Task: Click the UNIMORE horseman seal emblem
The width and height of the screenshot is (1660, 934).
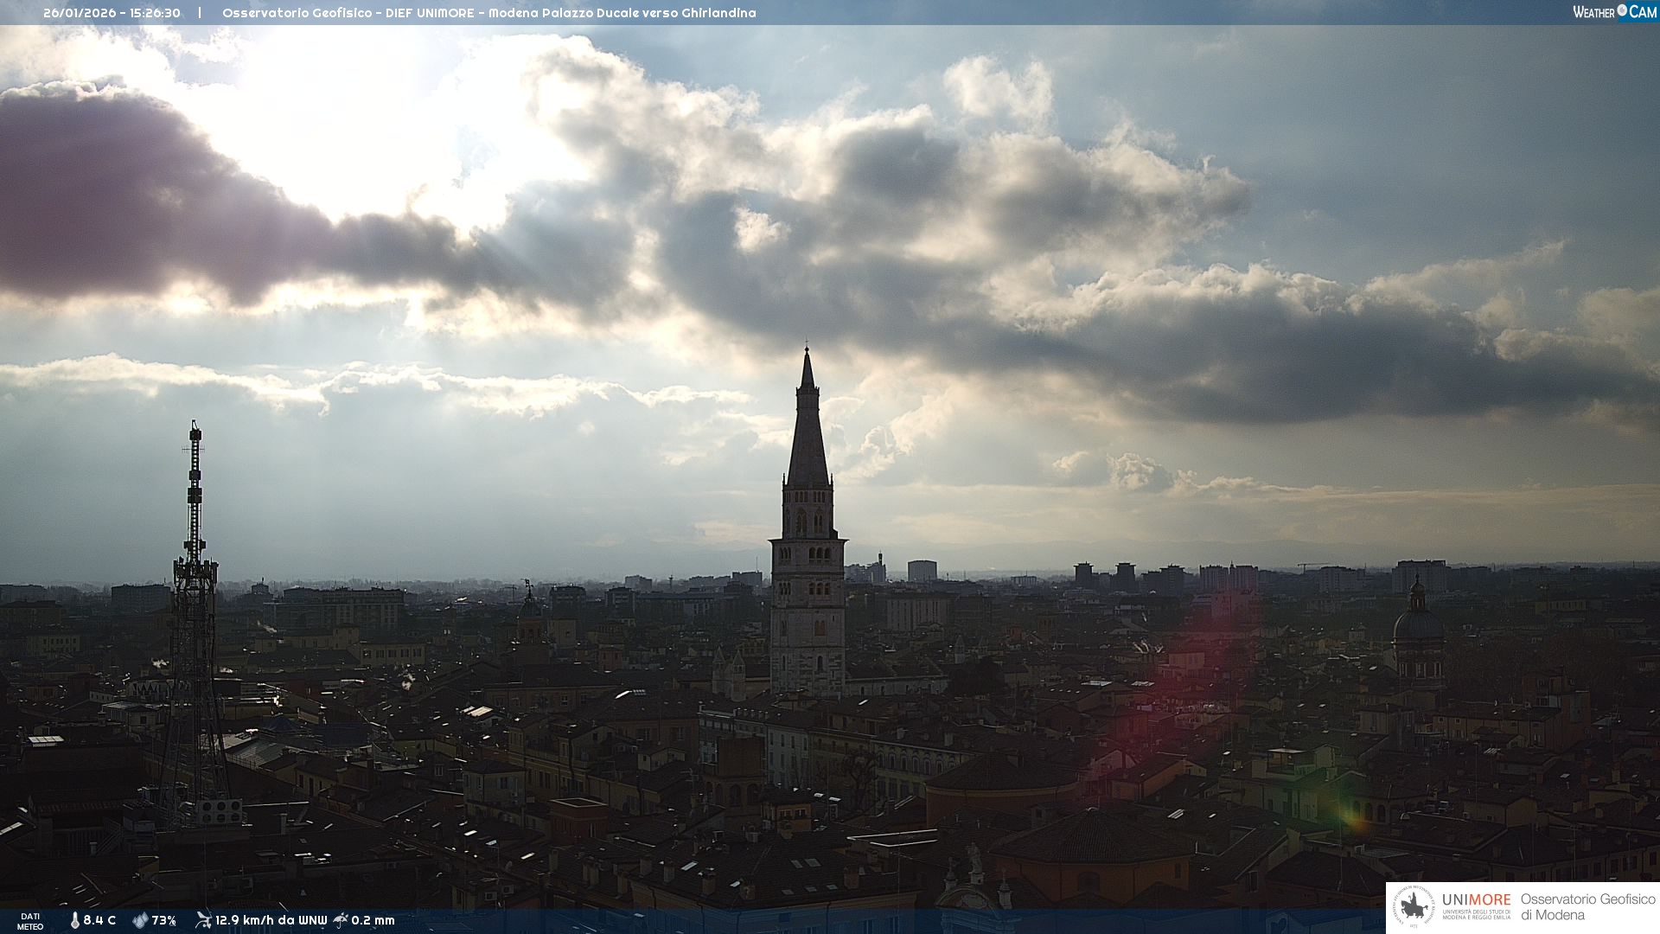Action: point(1414,907)
